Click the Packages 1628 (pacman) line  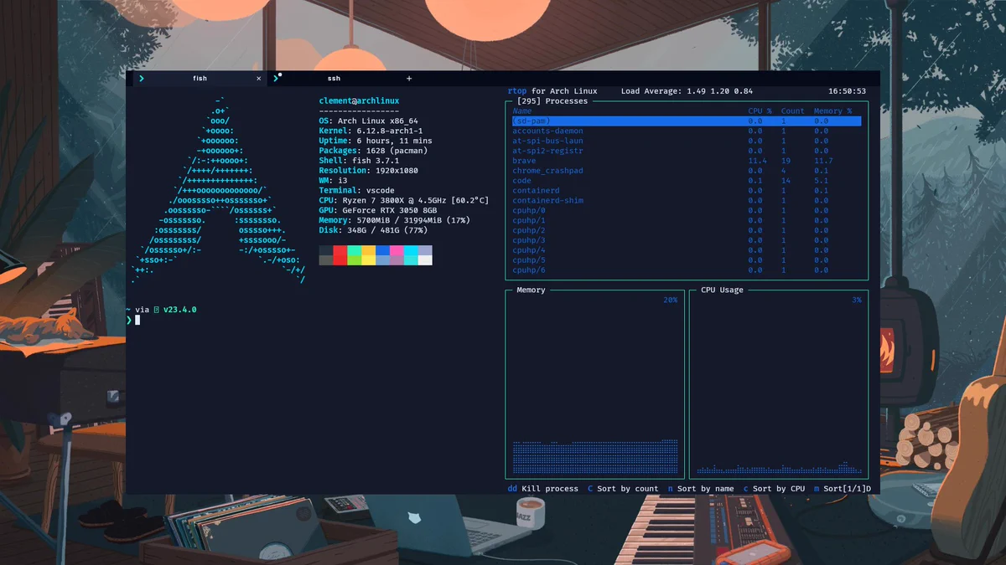(x=374, y=151)
